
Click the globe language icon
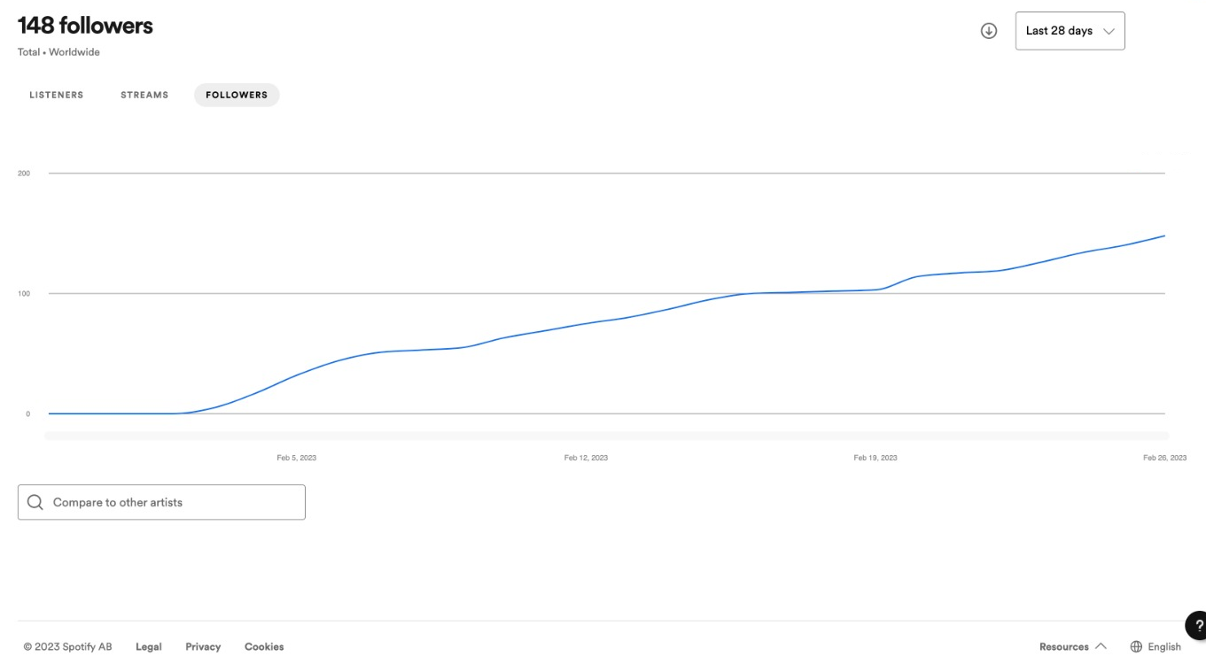pyautogui.click(x=1136, y=646)
